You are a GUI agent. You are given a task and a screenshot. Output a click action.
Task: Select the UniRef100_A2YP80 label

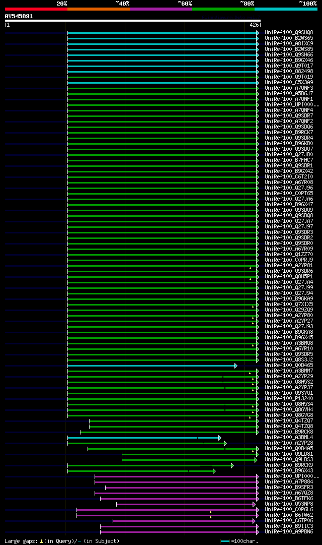(289, 316)
